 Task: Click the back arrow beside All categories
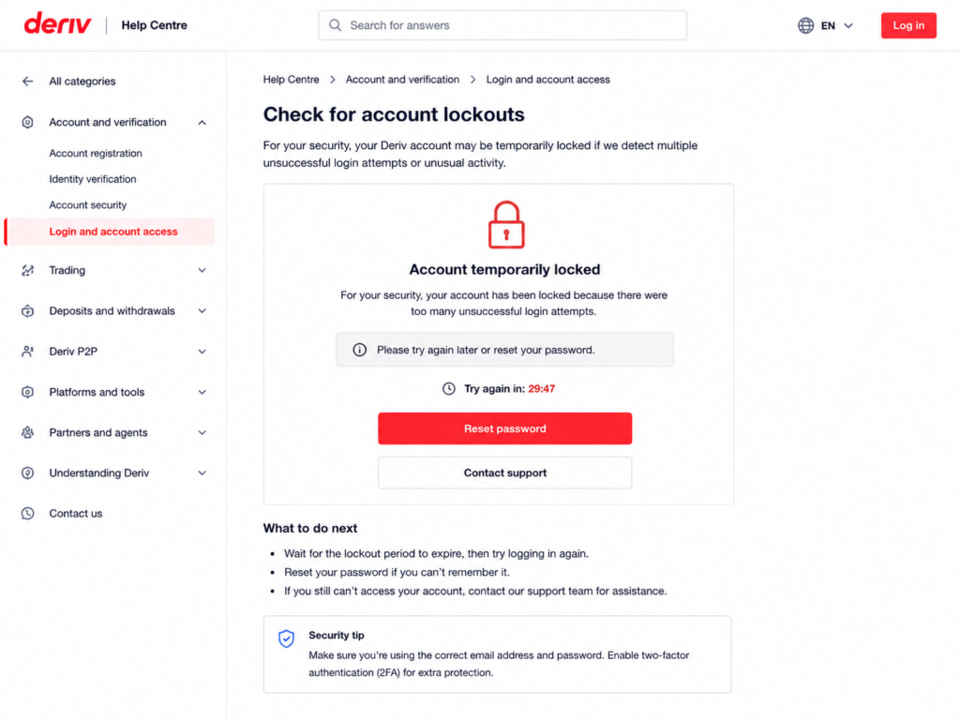tap(27, 82)
